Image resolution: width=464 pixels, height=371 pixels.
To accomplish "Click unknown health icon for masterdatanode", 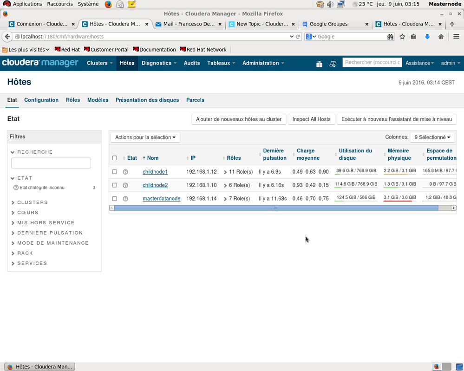I will pyautogui.click(x=125, y=199).
